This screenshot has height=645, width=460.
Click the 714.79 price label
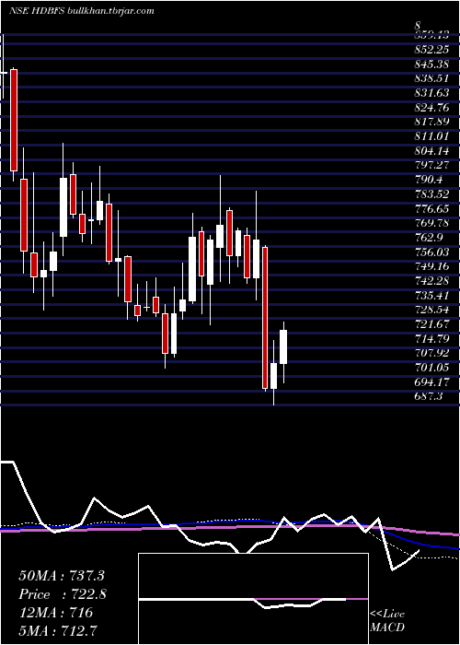[x=431, y=339]
